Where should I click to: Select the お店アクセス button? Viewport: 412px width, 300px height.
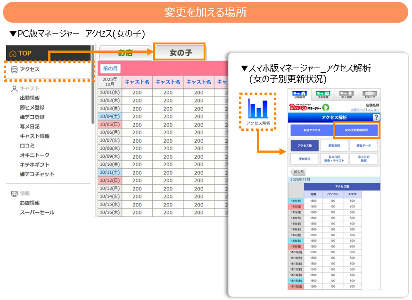click(x=312, y=130)
